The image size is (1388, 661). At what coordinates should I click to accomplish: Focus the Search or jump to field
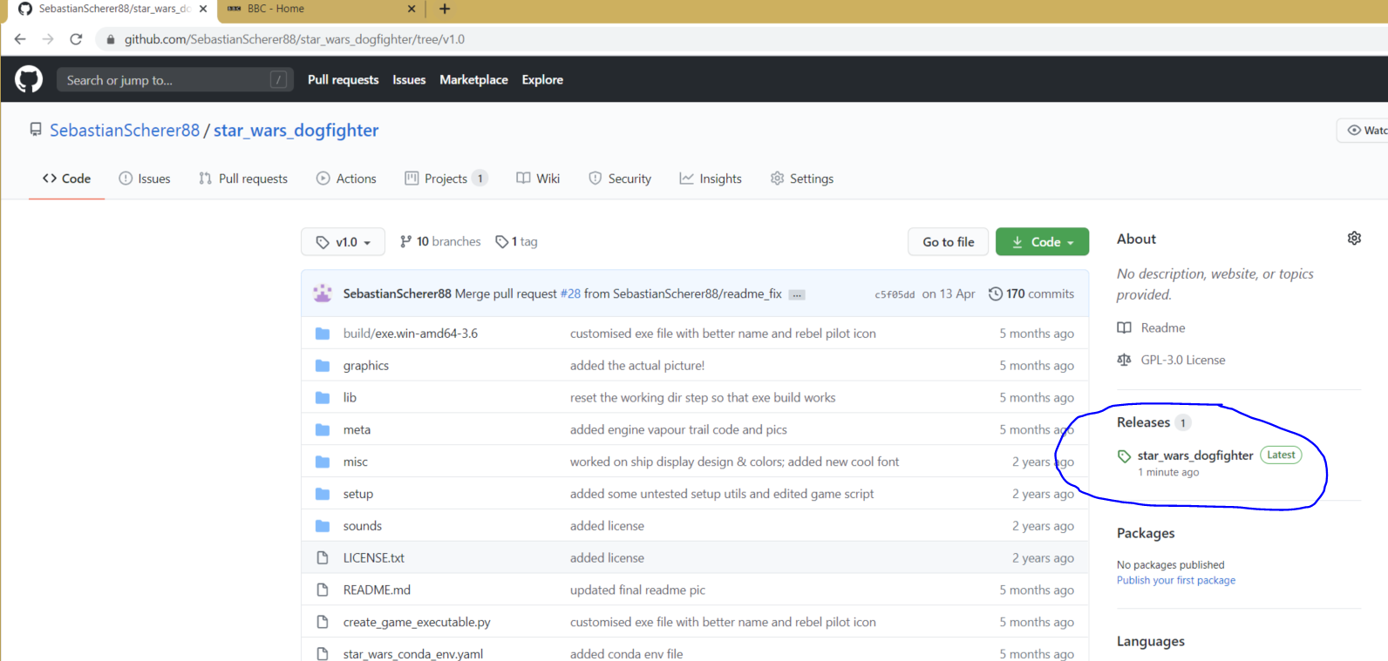pos(173,80)
